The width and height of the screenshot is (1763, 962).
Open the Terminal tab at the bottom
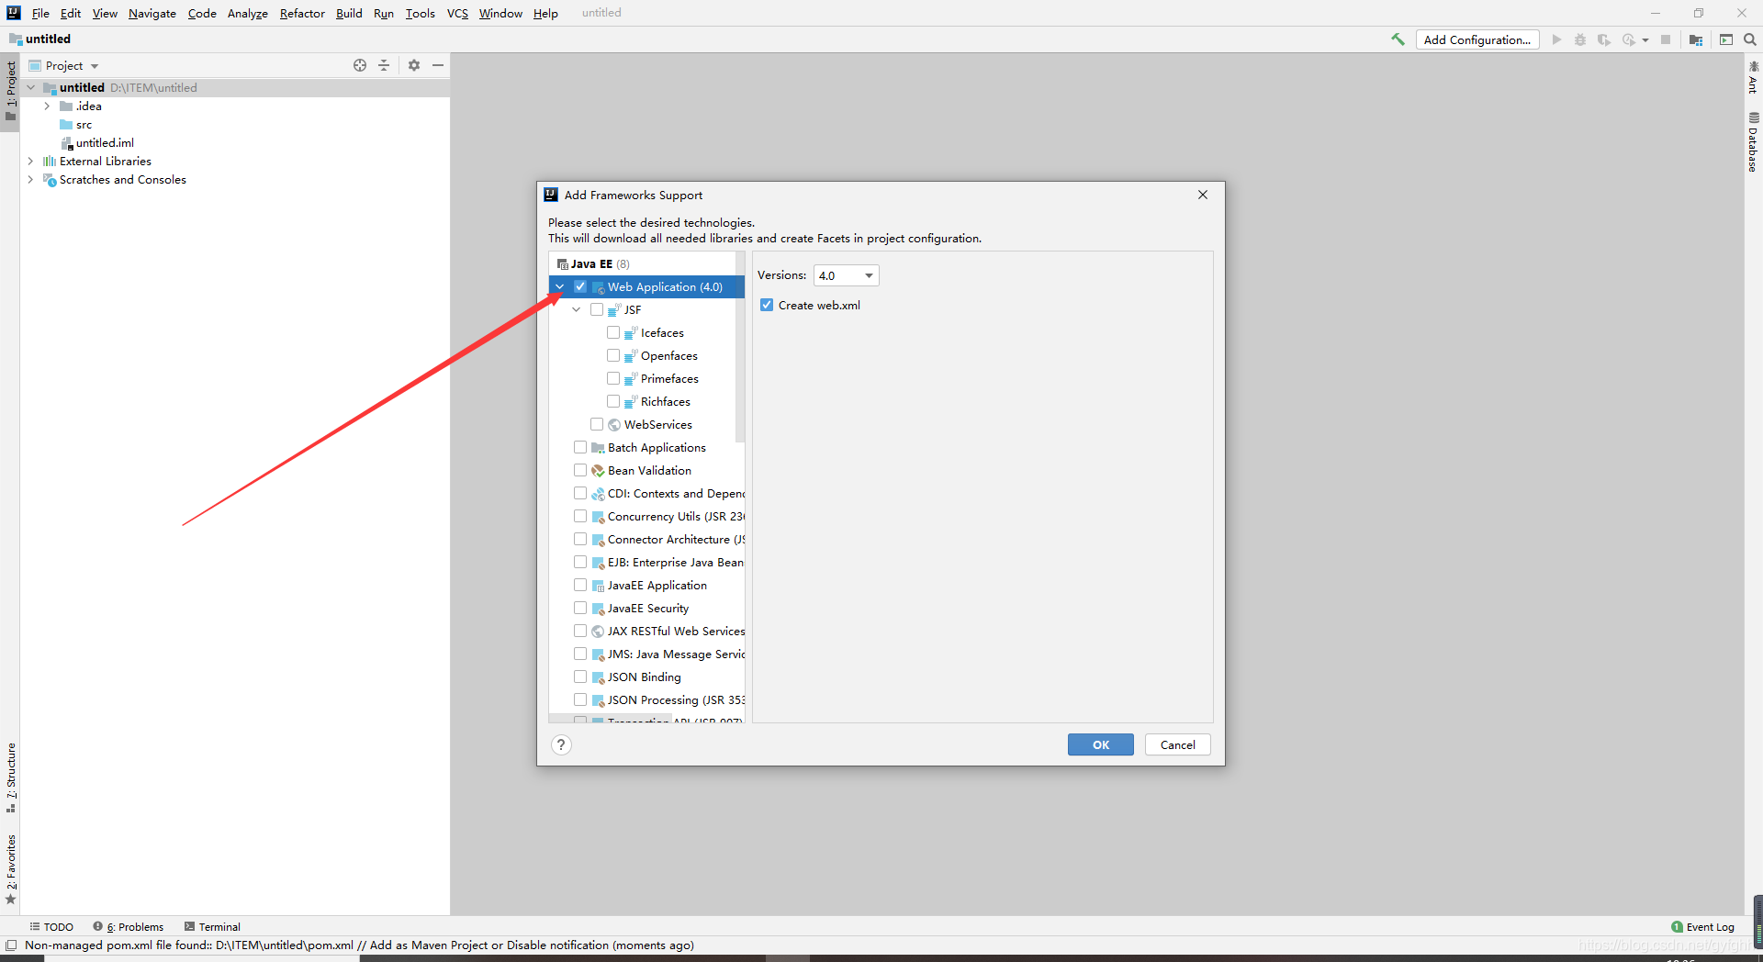point(212,926)
